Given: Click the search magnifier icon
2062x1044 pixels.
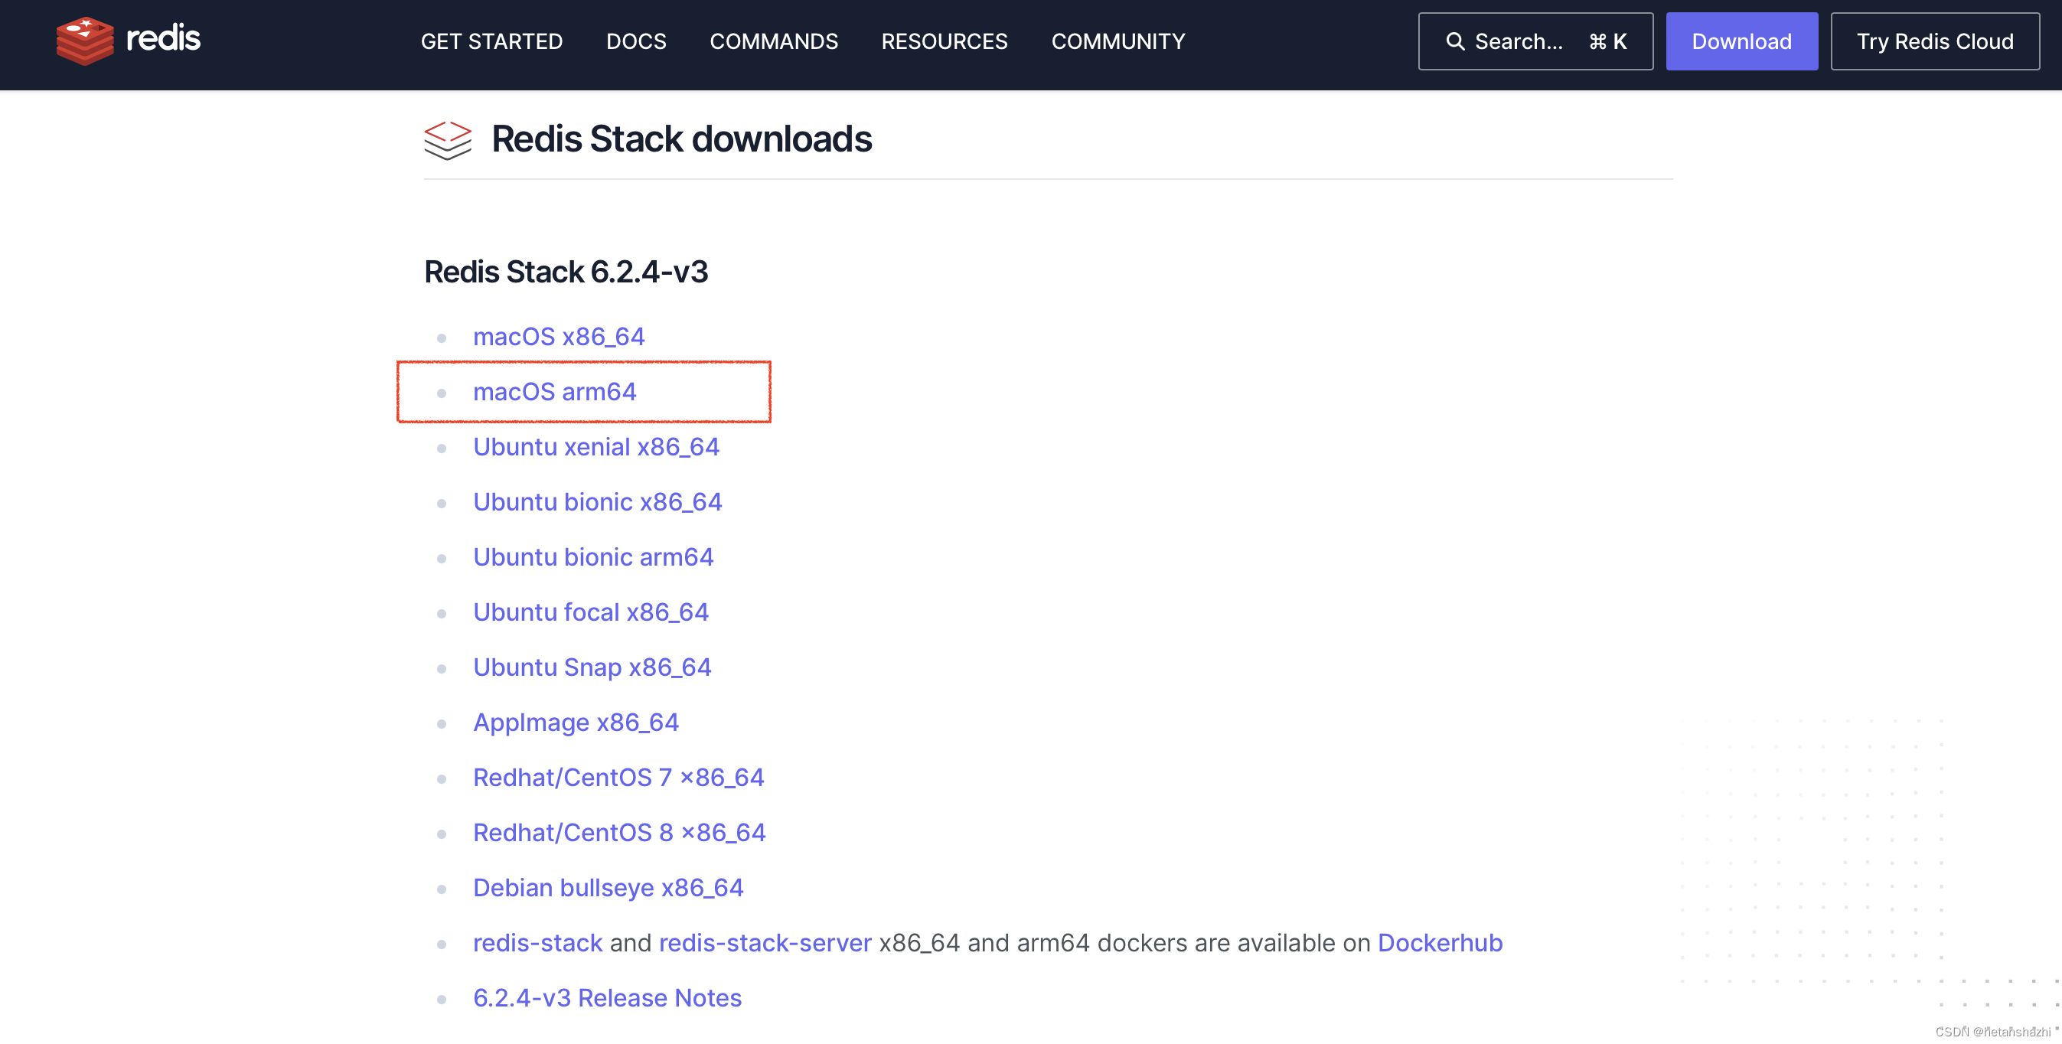Looking at the screenshot, I should (1455, 41).
